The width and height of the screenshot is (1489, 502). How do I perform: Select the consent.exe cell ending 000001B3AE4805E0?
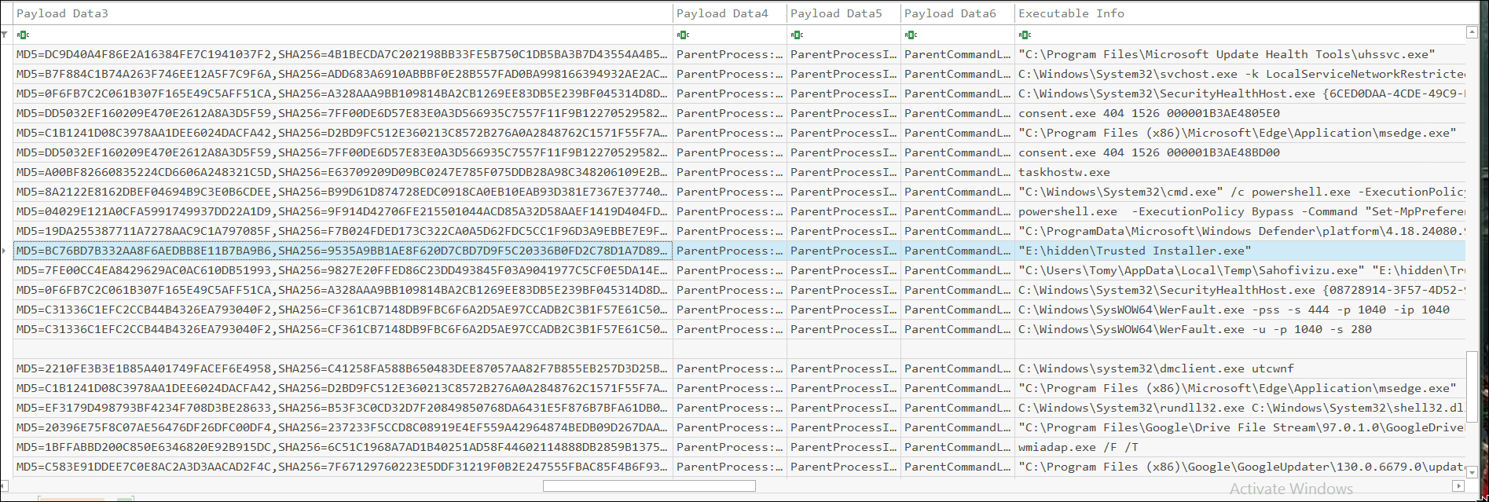[1240, 113]
